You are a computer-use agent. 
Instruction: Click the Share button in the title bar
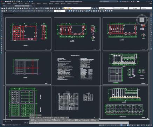point(31,1)
